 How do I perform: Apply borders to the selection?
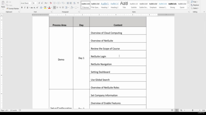(x=76, y=8)
